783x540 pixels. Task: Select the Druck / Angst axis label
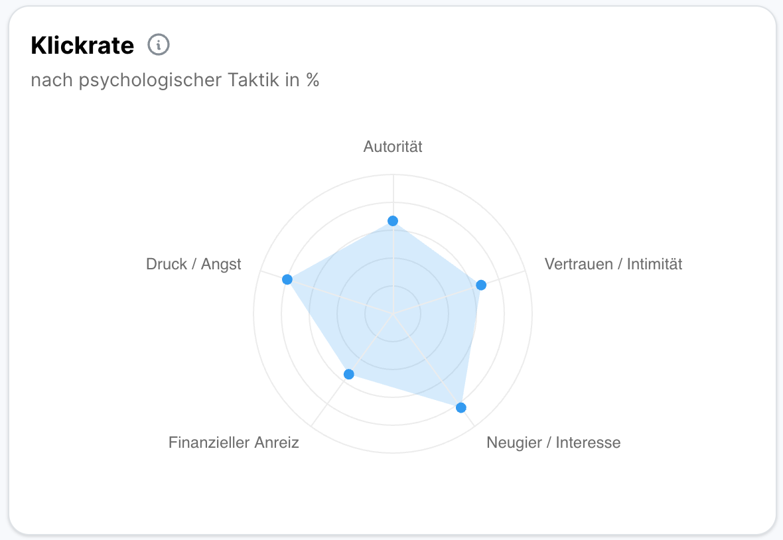click(x=194, y=264)
